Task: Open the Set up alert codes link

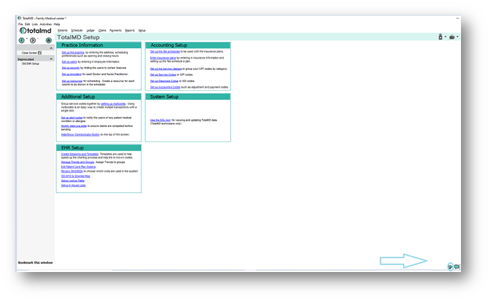Action: pyautogui.click(x=71, y=118)
